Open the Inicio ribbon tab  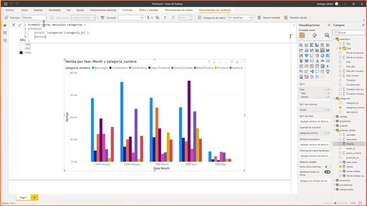(x=24, y=10)
